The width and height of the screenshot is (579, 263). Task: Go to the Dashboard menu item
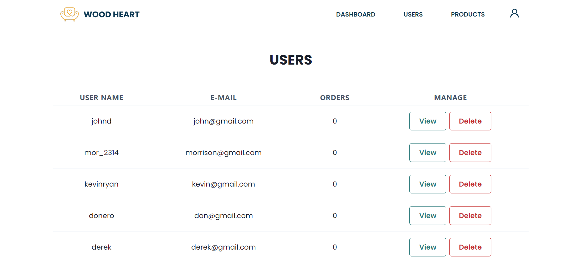coord(356,14)
